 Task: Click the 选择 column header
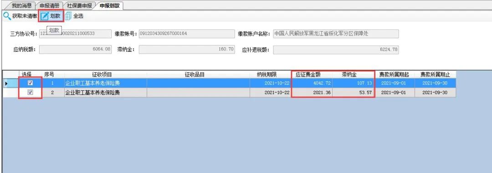(27, 74)
